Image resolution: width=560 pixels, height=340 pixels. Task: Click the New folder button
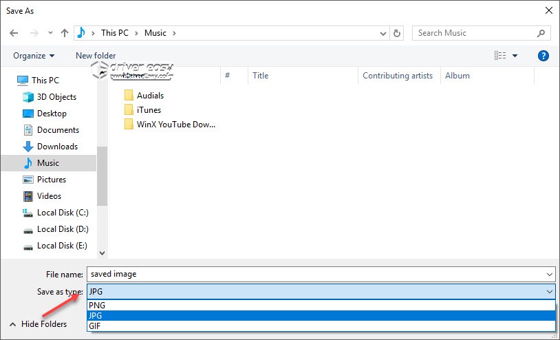(96, 56)
